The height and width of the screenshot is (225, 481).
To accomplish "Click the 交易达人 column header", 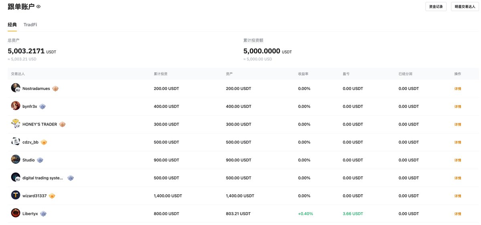I will pyautogui.click(x=18, y=74).
